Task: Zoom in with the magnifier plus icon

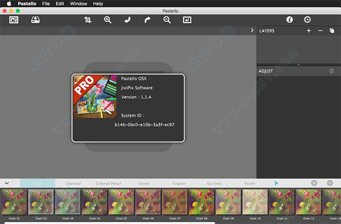Action: click(x=107, y=20)
